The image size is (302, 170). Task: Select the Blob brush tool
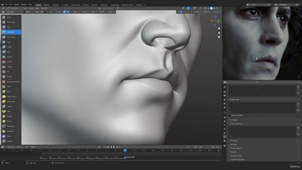[x=11, y=52]
